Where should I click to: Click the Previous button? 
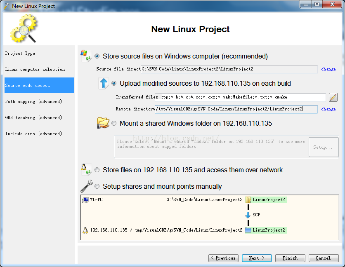click(x=223, y=258)
